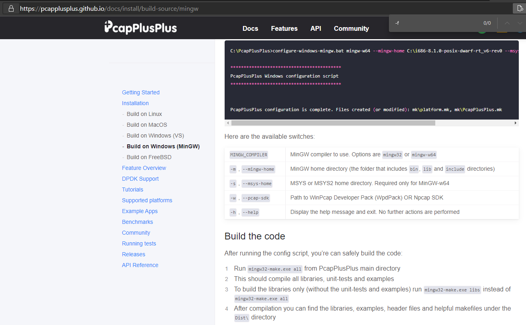Click the PcapPlusPlus logo
This screenshot has height=325, width=526.
pos(140,28)
